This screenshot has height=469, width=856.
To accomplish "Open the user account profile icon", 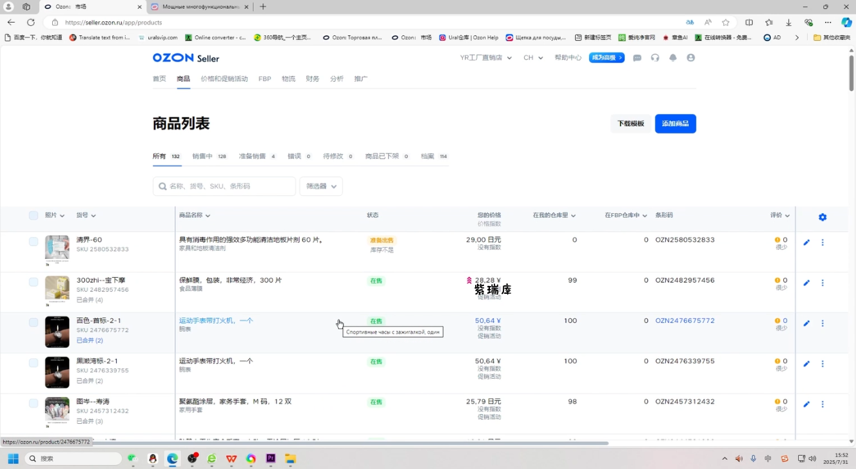I will click(x=691, y=58).
